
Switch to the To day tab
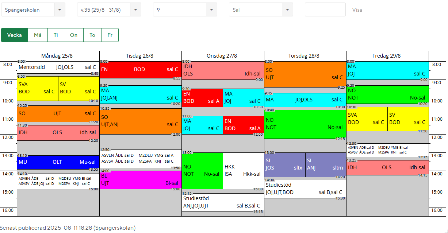pos(92,35)
